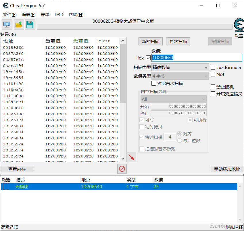
Task: Open the process selection dialog
Action: (6, 24)
